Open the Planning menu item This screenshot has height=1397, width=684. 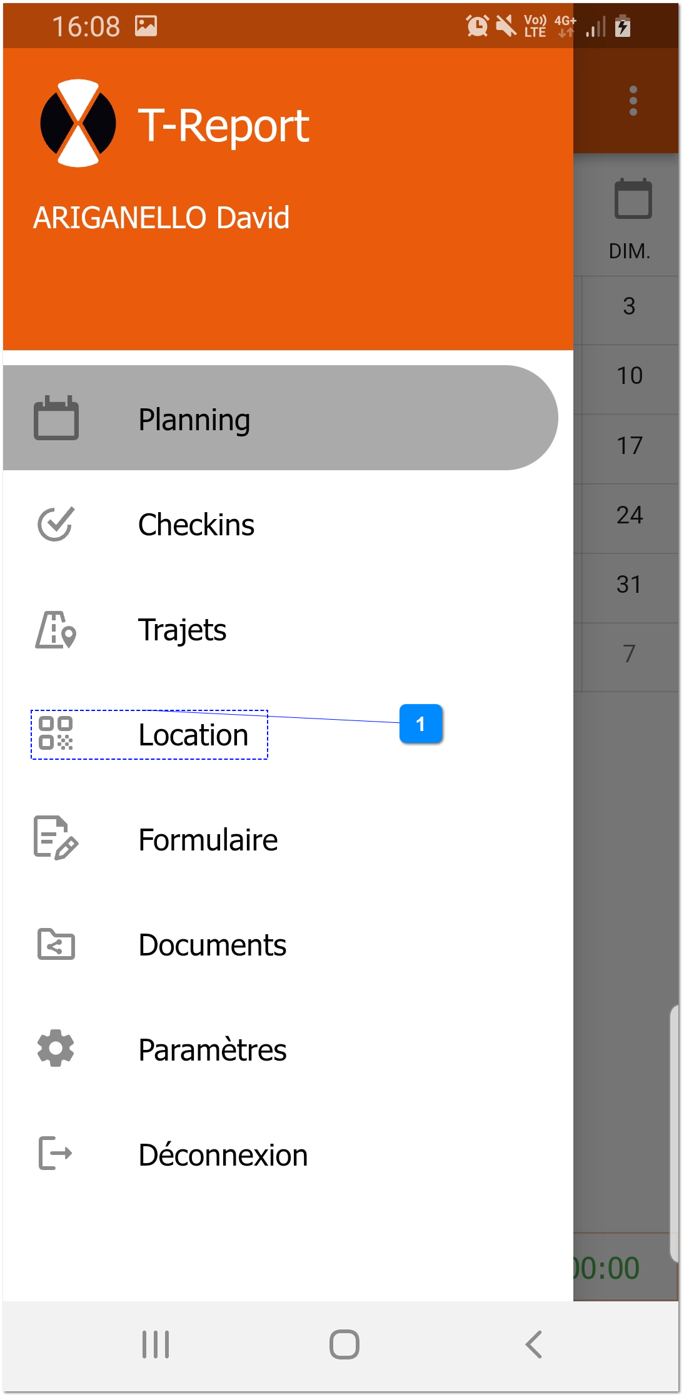pos(194,420)
